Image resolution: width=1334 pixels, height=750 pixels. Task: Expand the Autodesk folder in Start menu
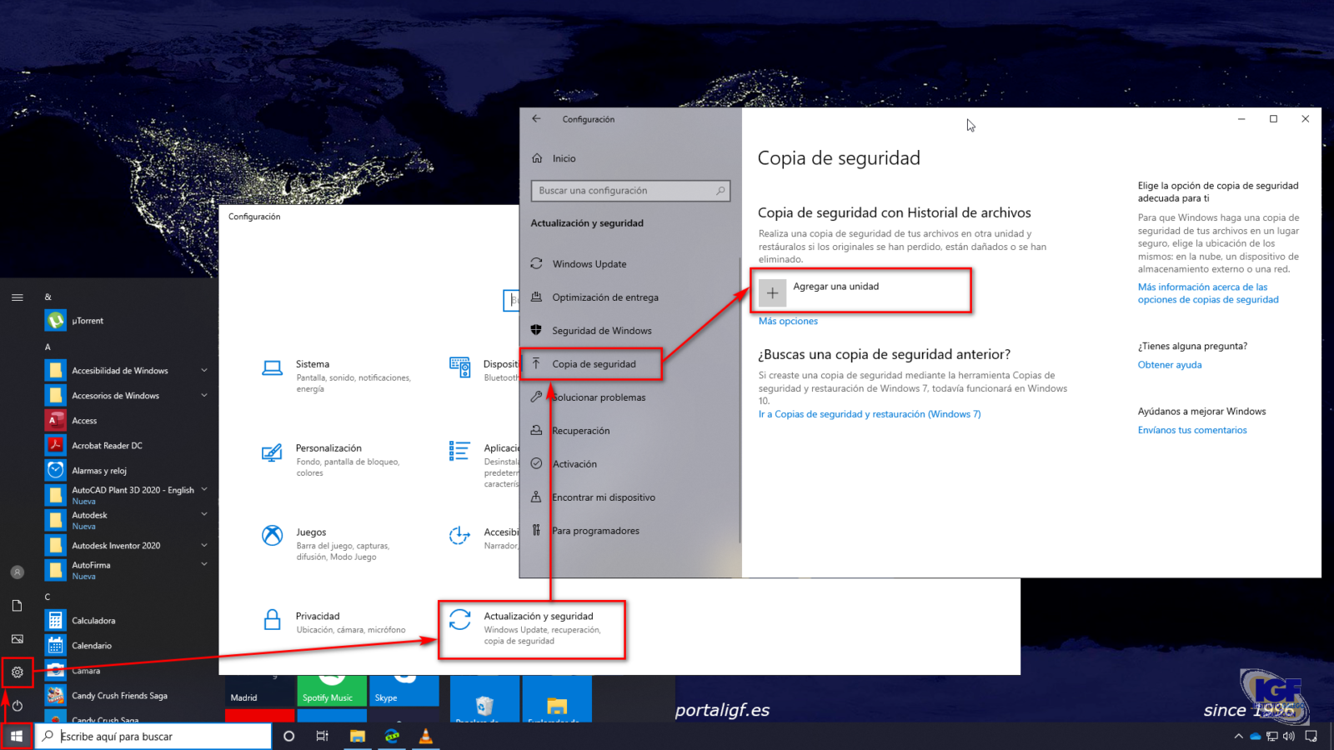click(x=203, y=515)
